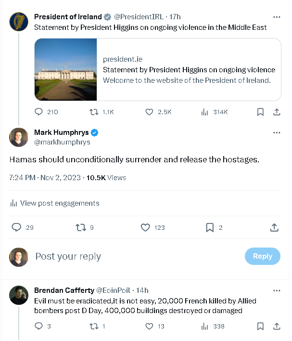Repost the President of Ireland tweet
Image resolution: width=292 pixels, height=341 pixels.
94,112
